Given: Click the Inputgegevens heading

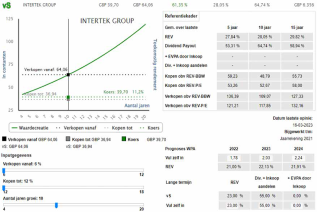Looking at the screenshot, I should pyautogui.click(x=16, y=155).
